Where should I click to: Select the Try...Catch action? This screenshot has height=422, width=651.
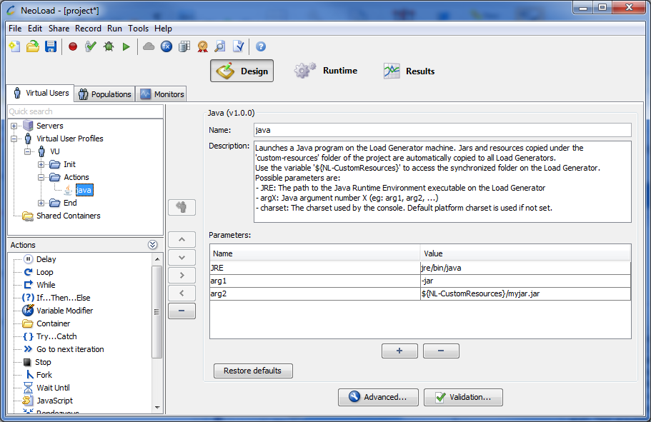coord(50,336)
